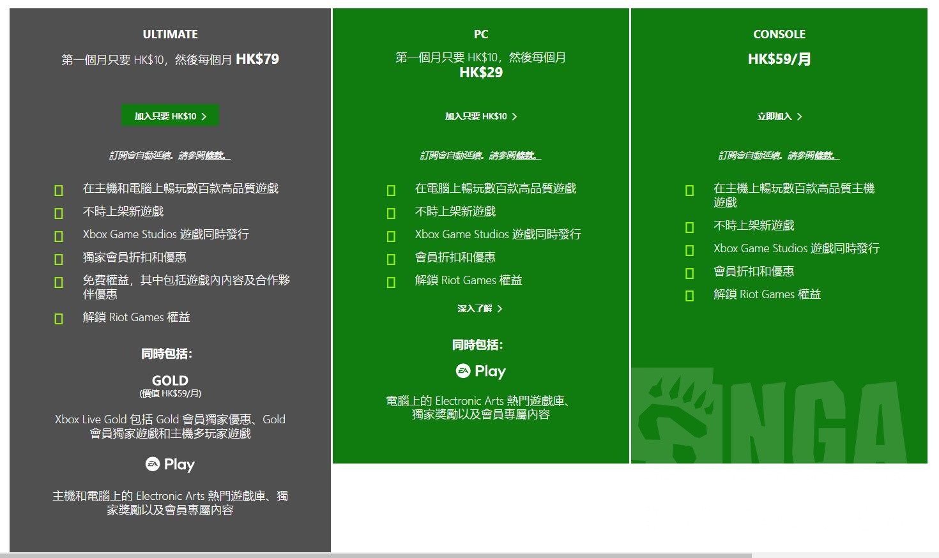Select the ULTIMATE plan heading
The image size is (939, 558).
click(x=169, y=34)
